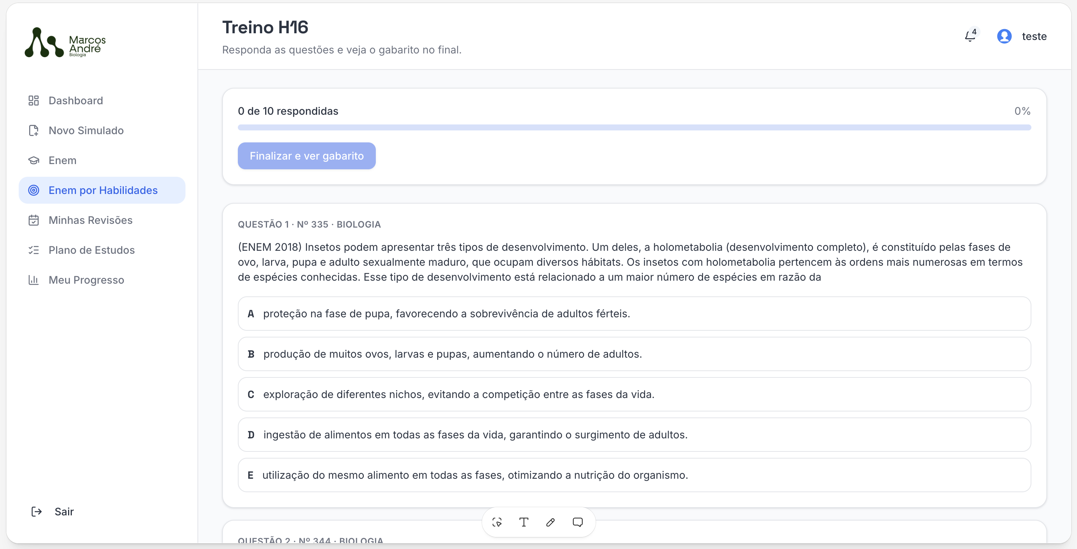Go to Novo Simulado
Screen dimensions: 1077x549
[102, 130]
